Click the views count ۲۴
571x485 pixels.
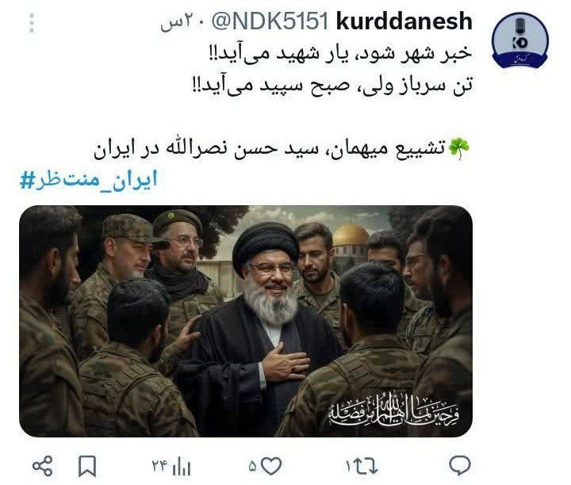[159, 466]
